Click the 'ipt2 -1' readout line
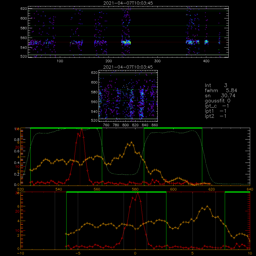This screenshot has width=256, height=256. pyautogui.click(x=215, y=116)
